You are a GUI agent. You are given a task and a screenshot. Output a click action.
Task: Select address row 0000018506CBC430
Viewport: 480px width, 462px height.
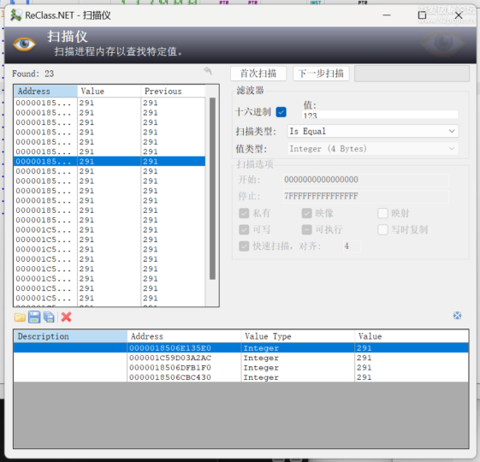[241, 377]
